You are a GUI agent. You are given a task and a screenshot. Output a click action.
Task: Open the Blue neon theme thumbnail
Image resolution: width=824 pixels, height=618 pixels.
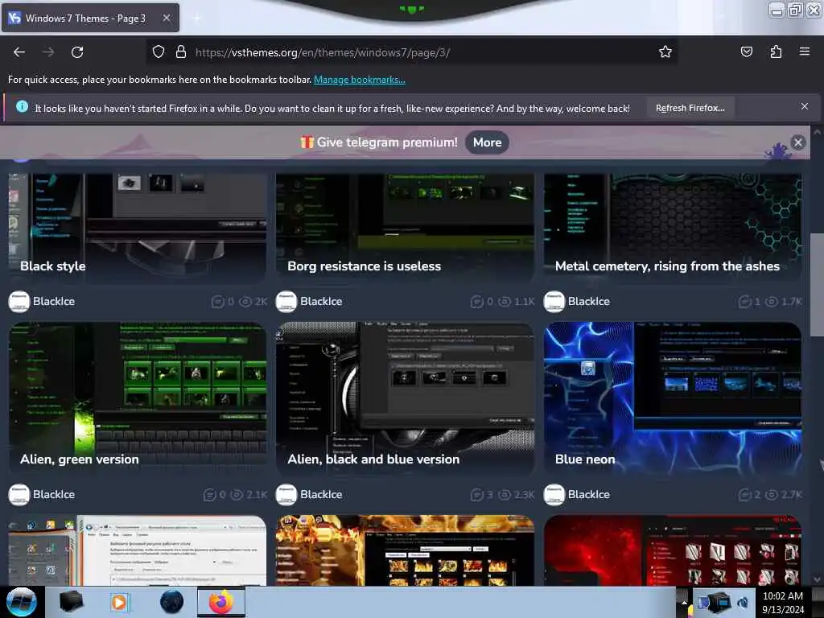(673, 398)
